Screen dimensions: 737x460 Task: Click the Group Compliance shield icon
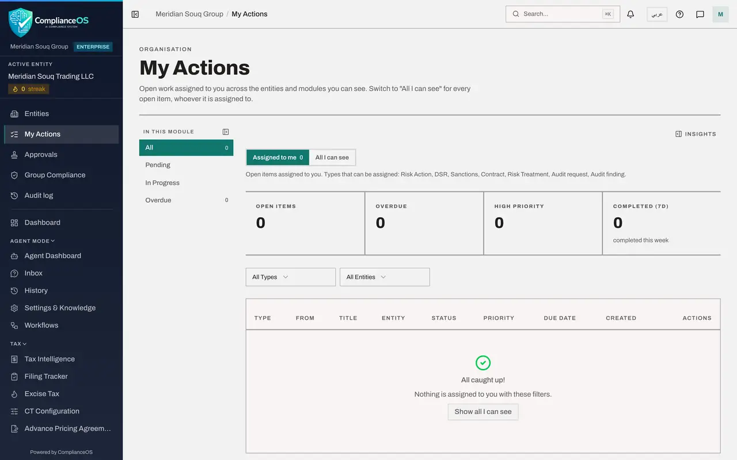coord(14,175)
